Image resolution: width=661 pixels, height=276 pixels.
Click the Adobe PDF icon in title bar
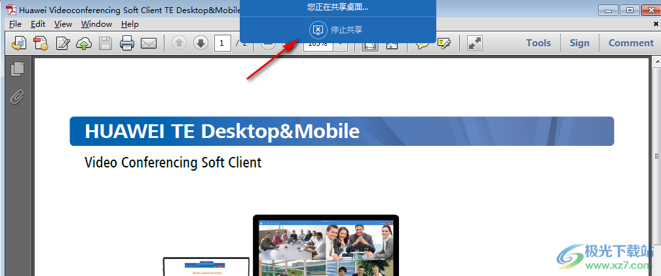[x=10, y=9]
